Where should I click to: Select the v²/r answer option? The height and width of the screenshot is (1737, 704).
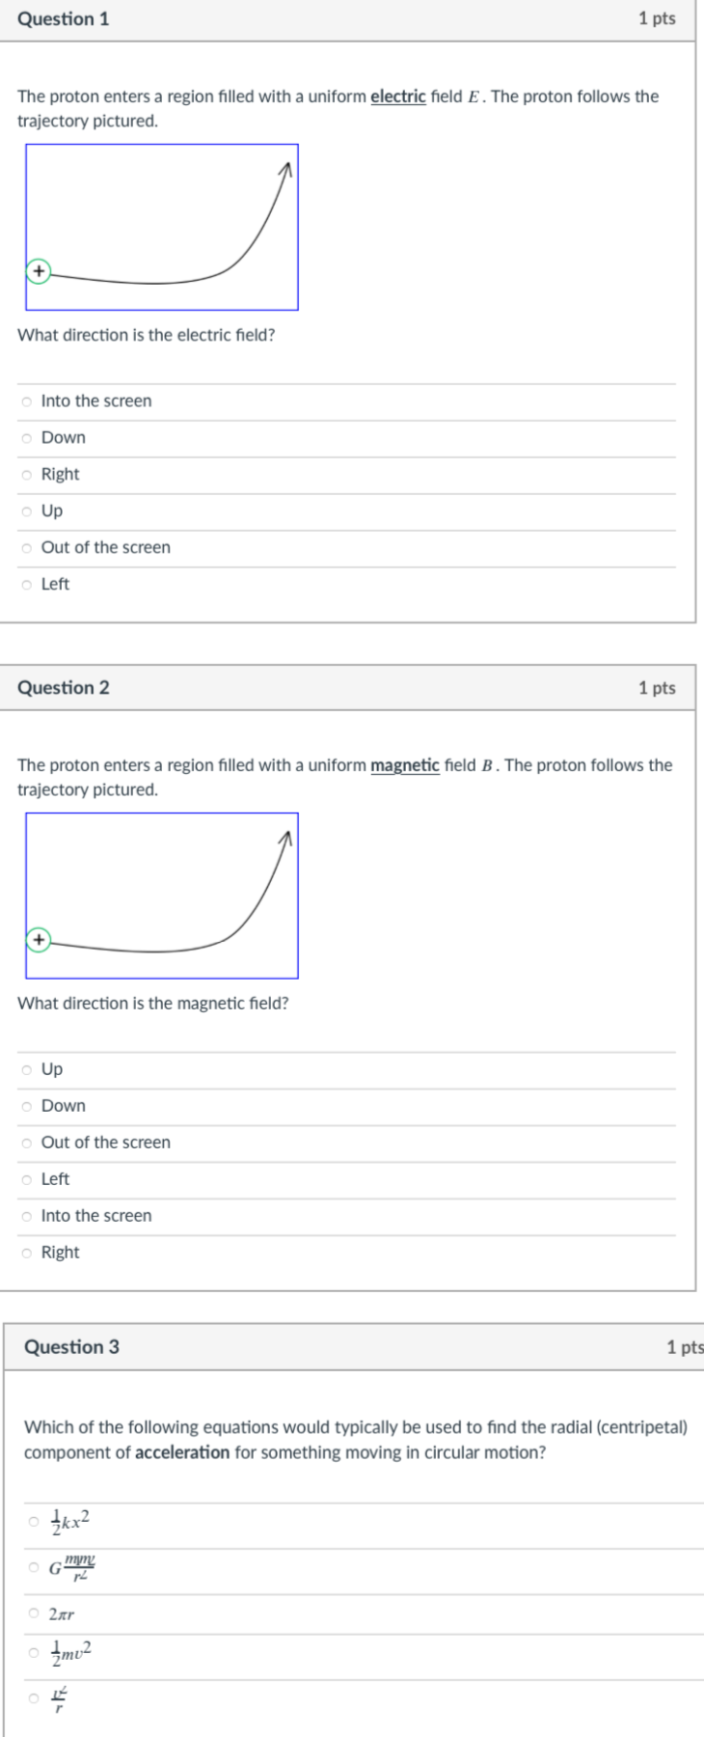pyautogui.click(x=34, y=1698)
